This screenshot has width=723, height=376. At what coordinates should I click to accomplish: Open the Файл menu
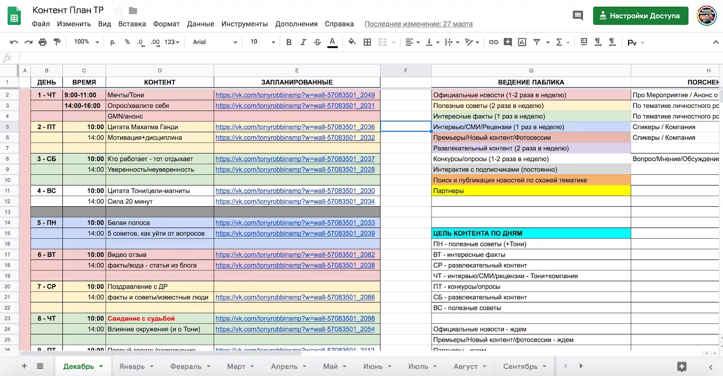[x=41, y=24]
